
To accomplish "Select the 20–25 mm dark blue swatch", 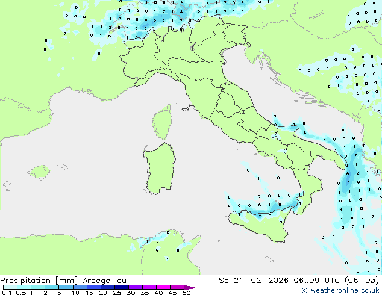I will click(108, 287).
